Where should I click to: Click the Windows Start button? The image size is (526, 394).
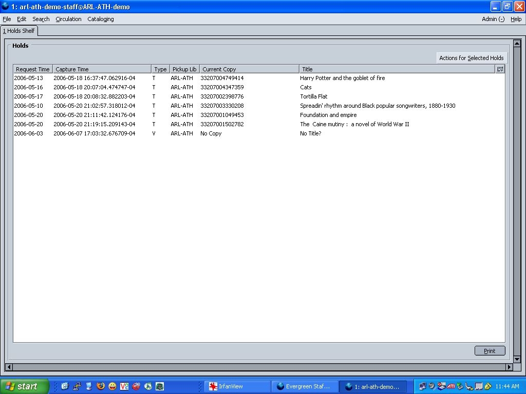coord(24,386)
